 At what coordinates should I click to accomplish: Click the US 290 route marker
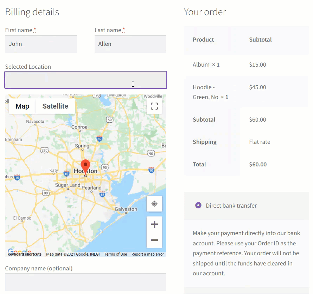pyautogui.click(x=44, y=150)
